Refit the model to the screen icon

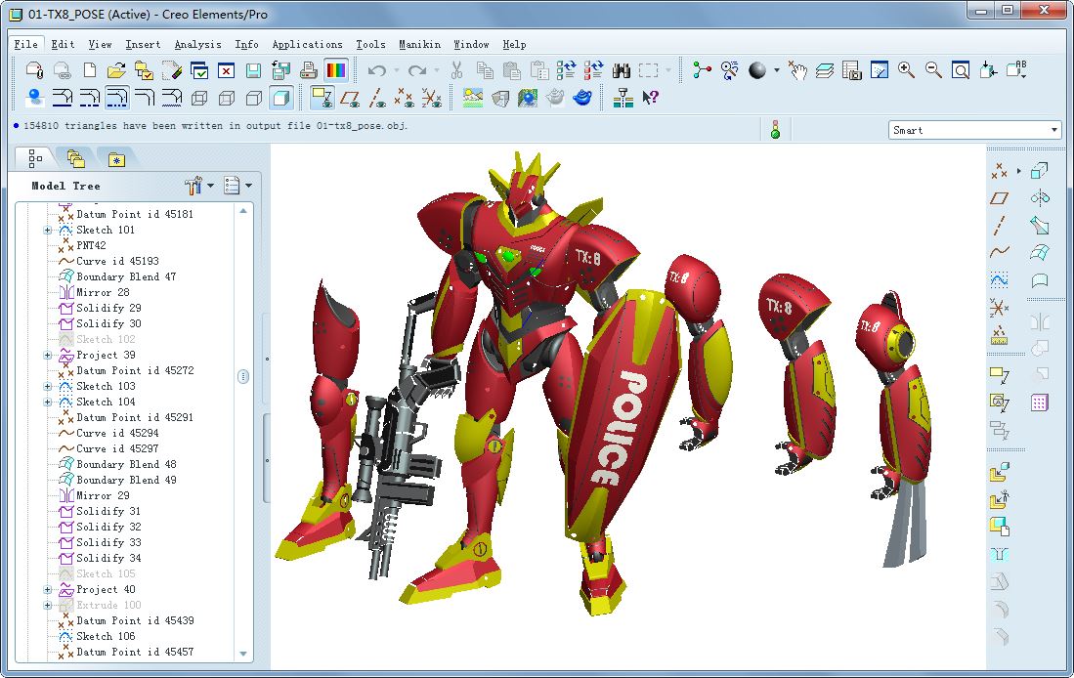[x=961, y=70]
